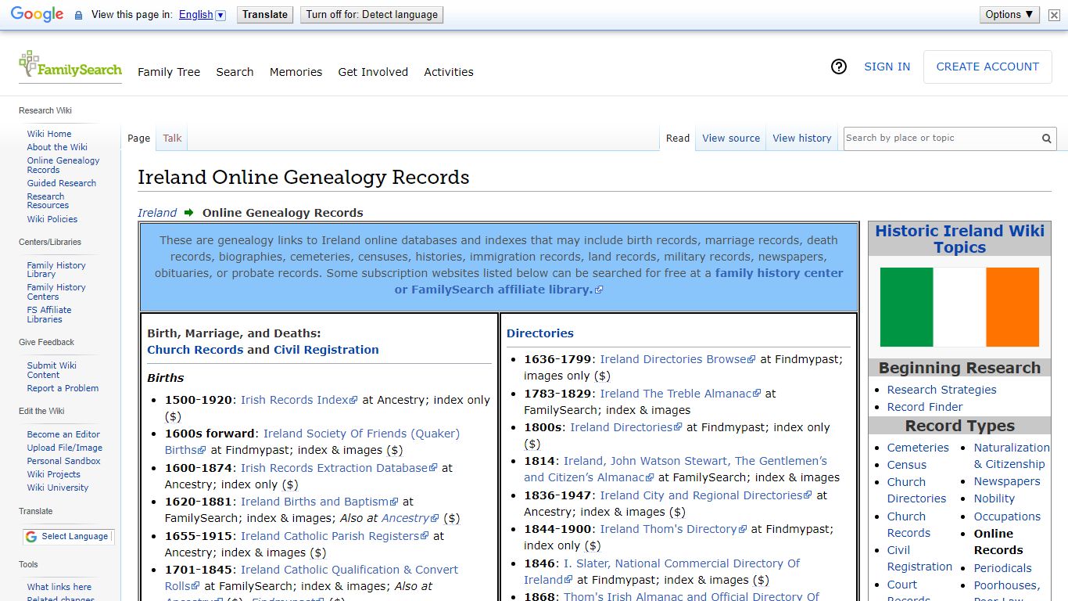
Task: Open Census record type link
Action: (x=907, y=465)
